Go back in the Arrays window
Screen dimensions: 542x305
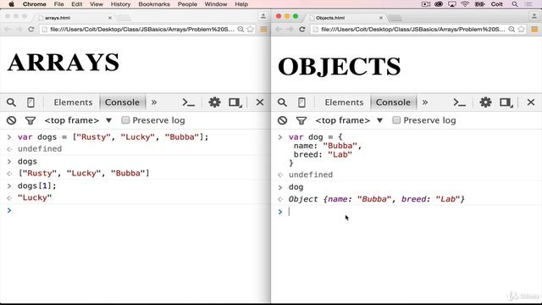(8, 30)
